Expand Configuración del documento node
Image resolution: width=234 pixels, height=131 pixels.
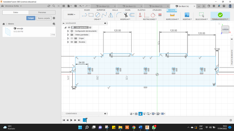coord(68,31)
